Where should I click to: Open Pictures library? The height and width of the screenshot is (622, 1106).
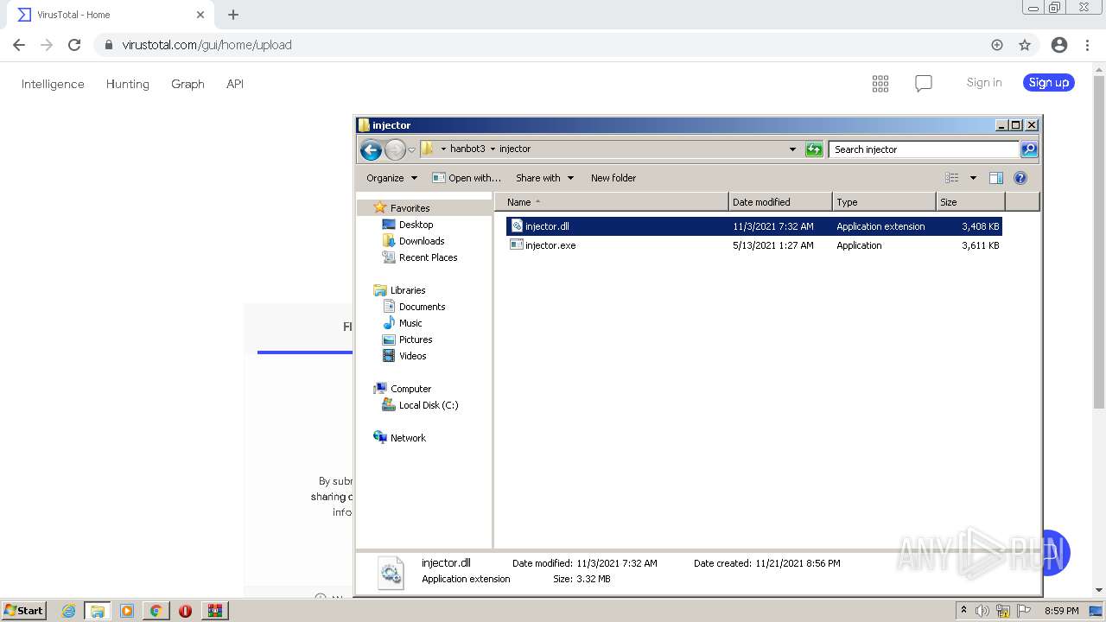(x=416, y=340)
